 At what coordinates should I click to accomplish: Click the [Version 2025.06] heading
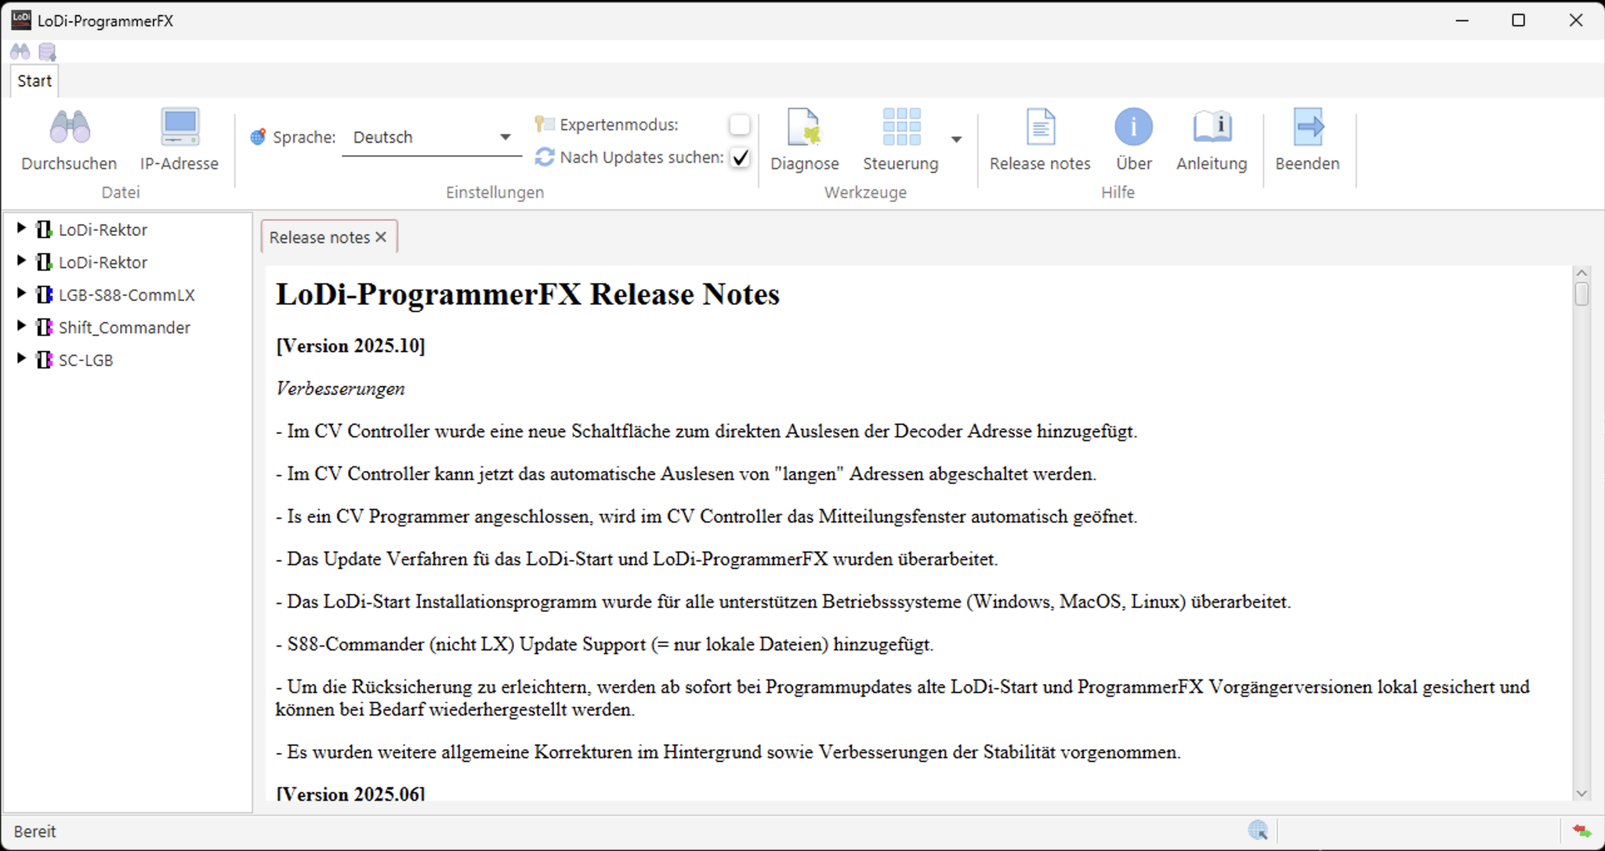tap(350, 793)
